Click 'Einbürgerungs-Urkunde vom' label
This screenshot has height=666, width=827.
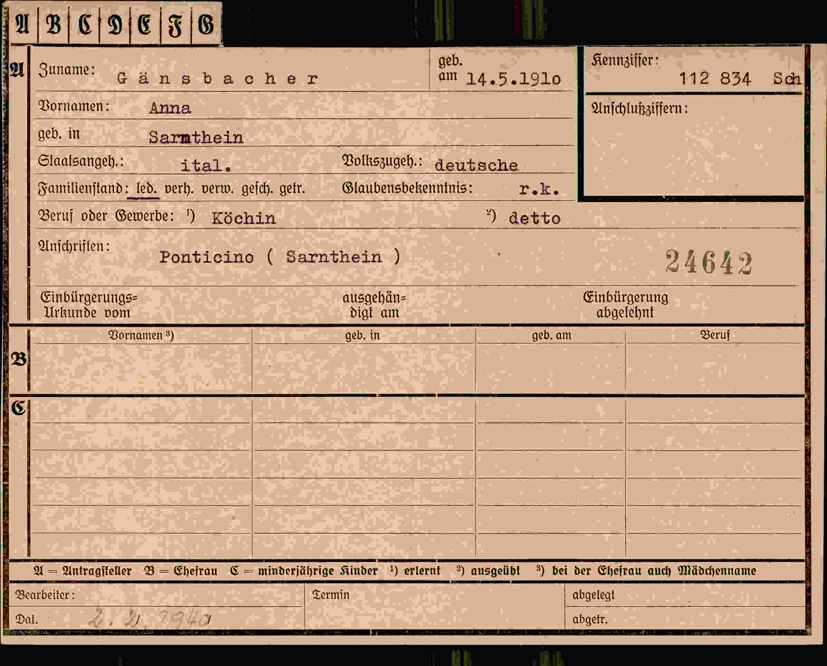click(x=89, y=305)
